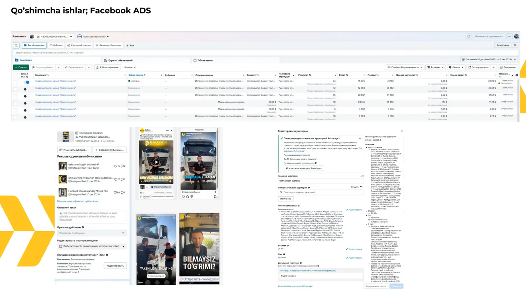Click info icon next to Пользовательская аудитория
This screenshot has width=526, height=296.
point(309,188)
